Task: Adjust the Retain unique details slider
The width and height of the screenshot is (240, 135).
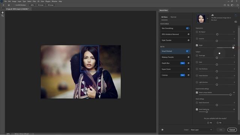Action: [x=230, y=95]
